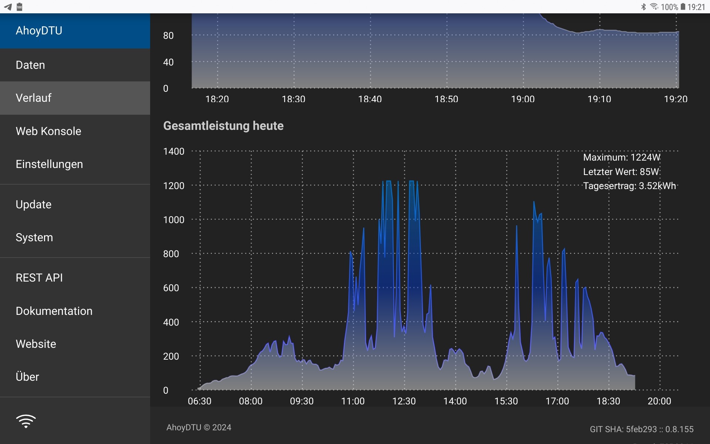Viewport: 710px width, 444px height.
Task: Click the Gesamtleistung heute chart peak near 12:30
Action: pyautogui.click(x=412, y=182)
